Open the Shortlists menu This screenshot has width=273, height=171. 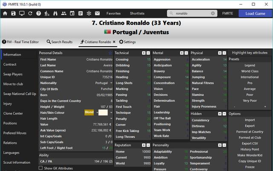click(137, 13)
